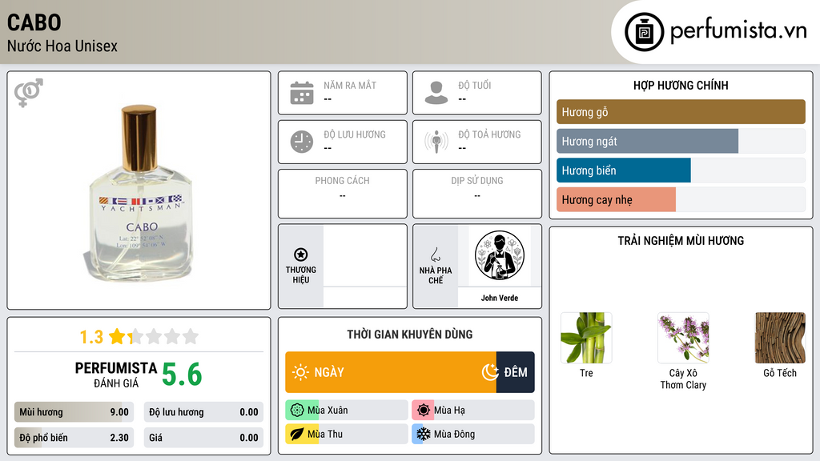Image resolution: width=820 pixels, height=461 pixels.
Task: Click the snowflake icon for Mùa Đông
Action: click(424, 434)
